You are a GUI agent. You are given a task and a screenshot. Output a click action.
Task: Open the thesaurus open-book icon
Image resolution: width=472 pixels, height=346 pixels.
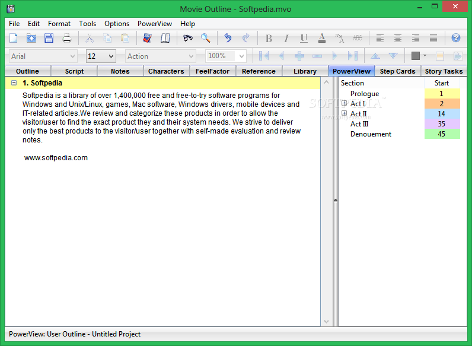coord(165,38)
